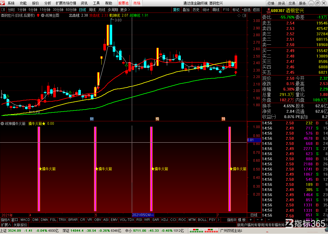Expand the 扩展 panel
The height and width of the screenshot is (234, 328).
point(6,225)
